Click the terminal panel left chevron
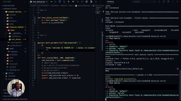The width and height of the screenshot is (181, 101). 173,2
